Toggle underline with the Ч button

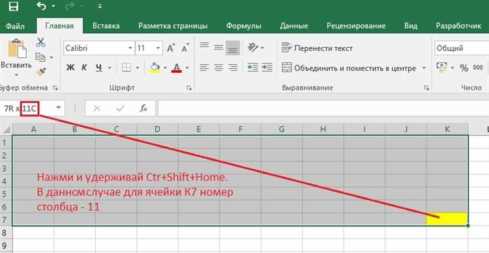(x=99, y=68)
